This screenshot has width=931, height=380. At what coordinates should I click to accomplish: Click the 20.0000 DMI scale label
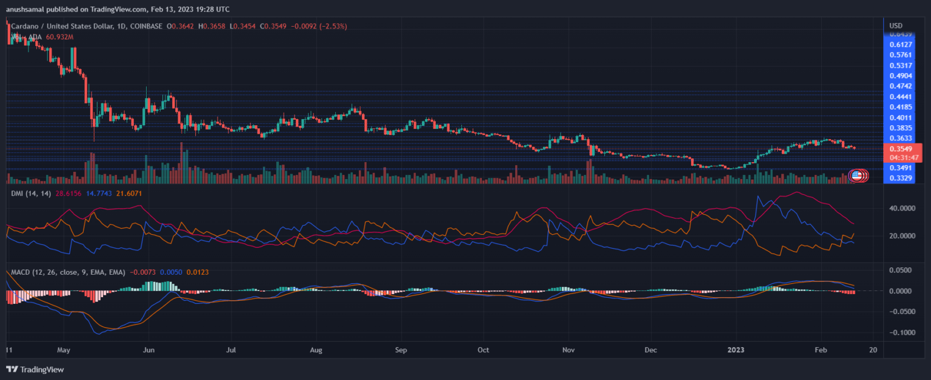coord(901,236)
